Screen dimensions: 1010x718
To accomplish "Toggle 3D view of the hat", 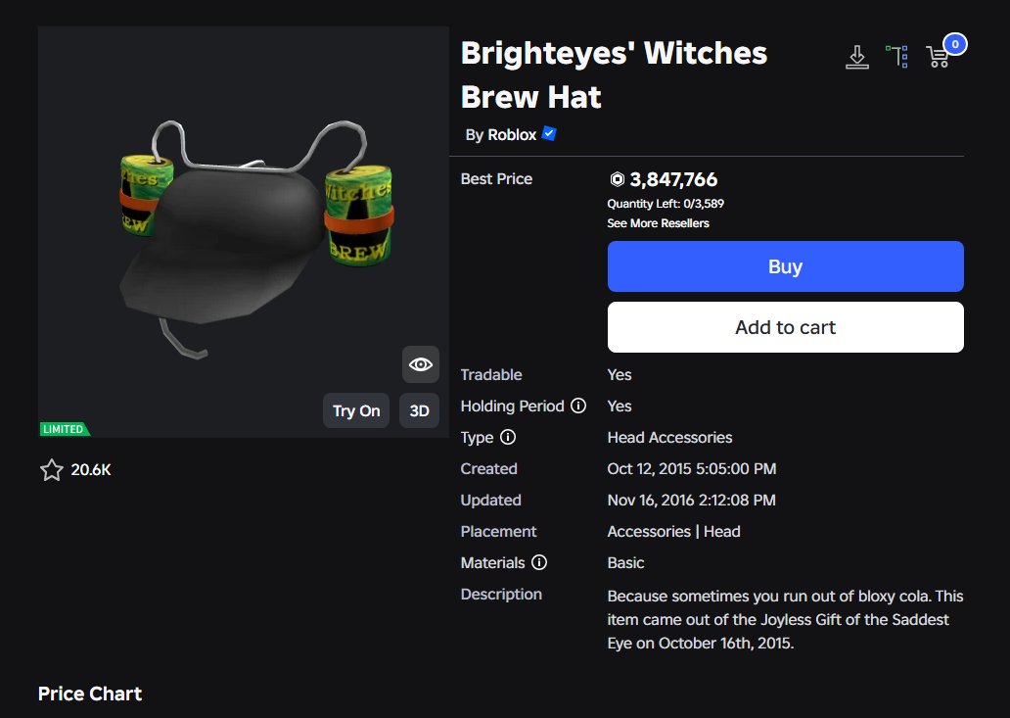I will point(419,410).
